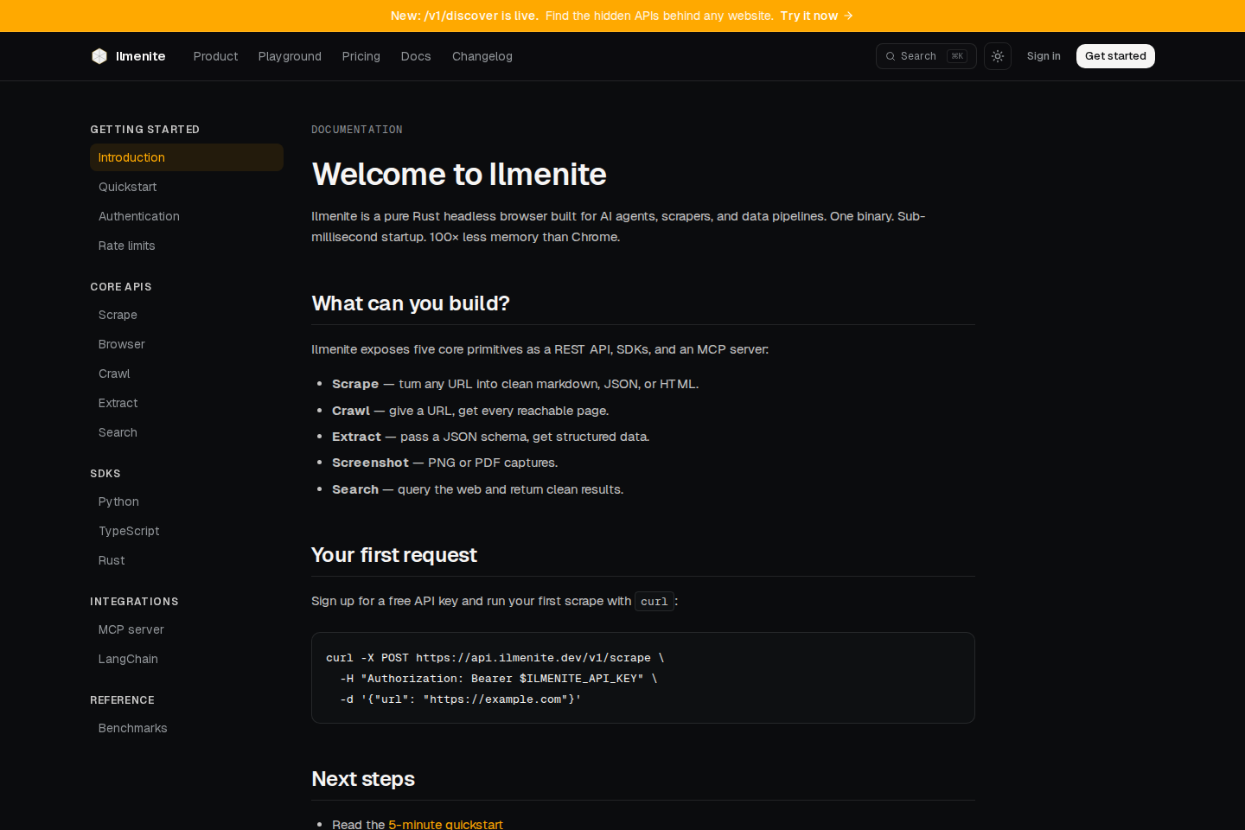This screenshot has width=1245, height=830.
Task: Click the "What can you build?" heading
Action: [411, 303]
